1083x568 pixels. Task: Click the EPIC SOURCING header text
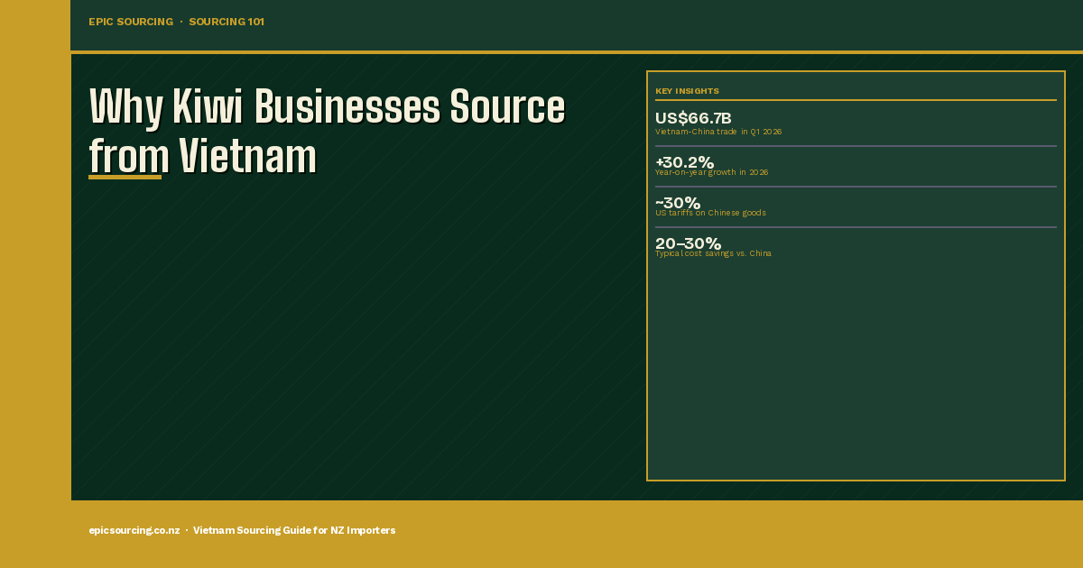coord(131,22)
